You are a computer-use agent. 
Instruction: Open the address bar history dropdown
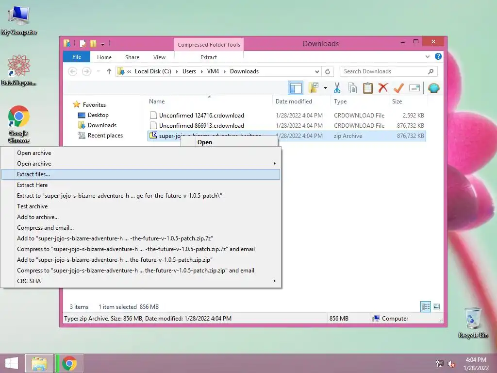(316, 71)
